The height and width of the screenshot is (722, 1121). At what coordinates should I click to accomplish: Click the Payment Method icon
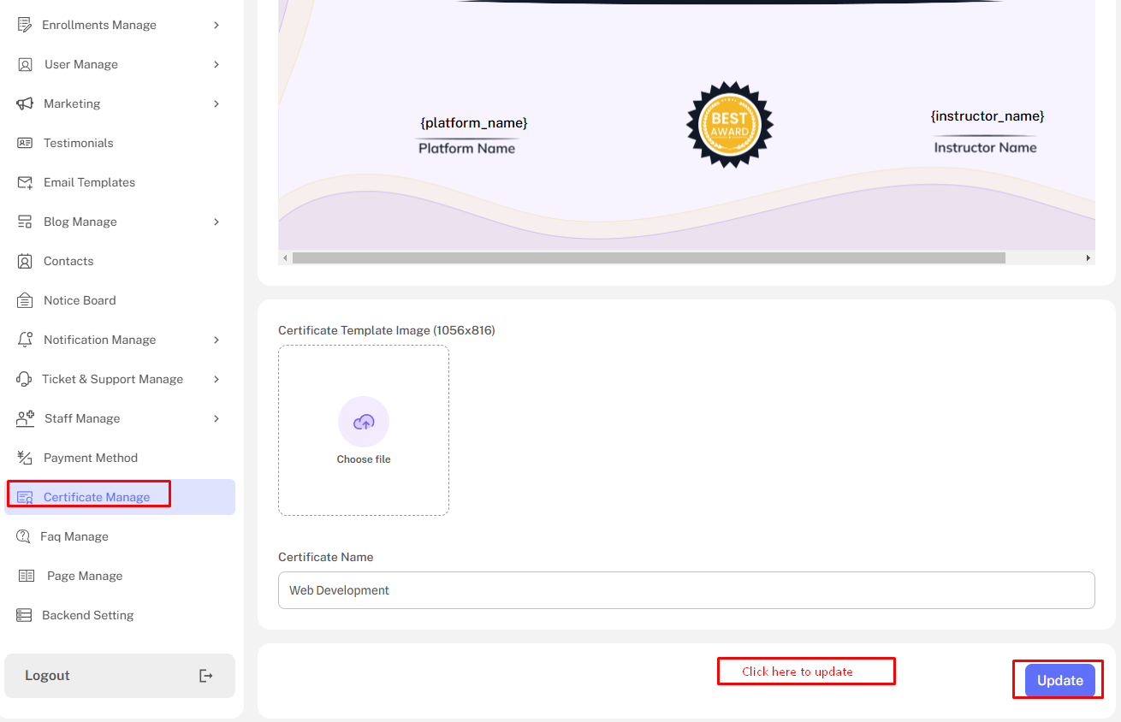25,458
